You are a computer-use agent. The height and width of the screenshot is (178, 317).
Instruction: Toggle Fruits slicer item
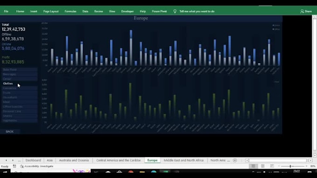pos(20,93)
